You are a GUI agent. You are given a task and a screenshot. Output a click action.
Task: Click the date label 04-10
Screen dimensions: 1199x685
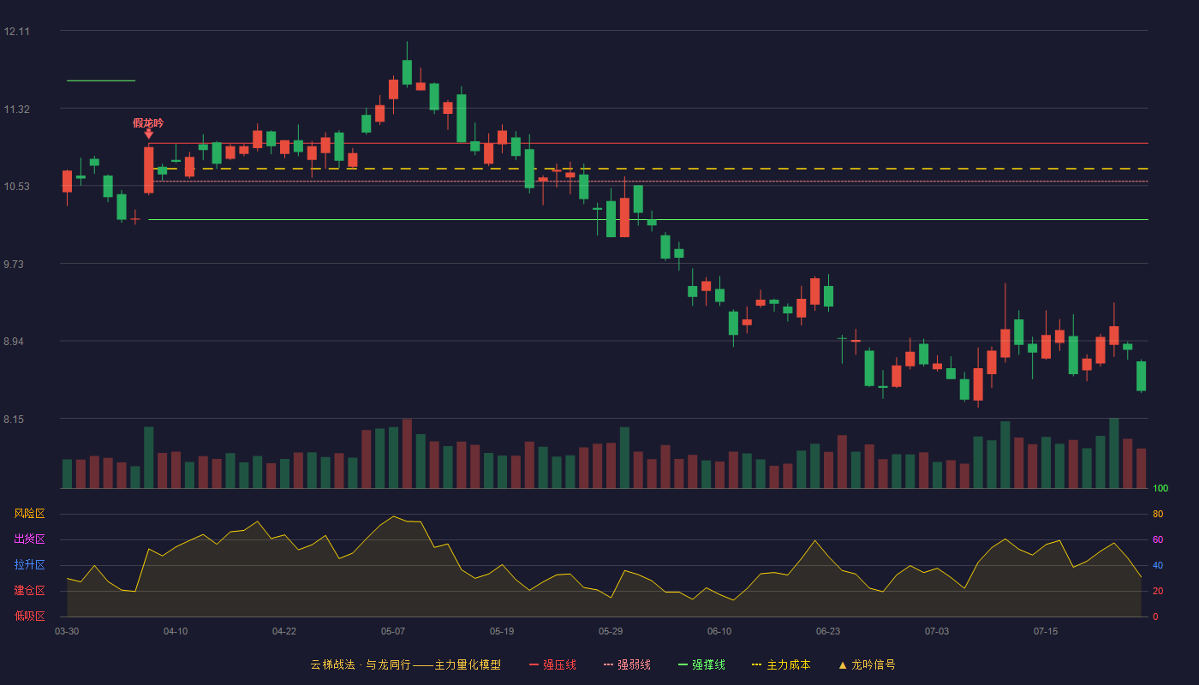coord(176,631)
